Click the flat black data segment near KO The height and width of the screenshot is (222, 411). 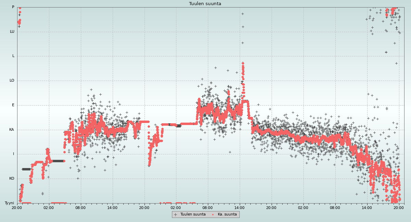pos(26,169)
